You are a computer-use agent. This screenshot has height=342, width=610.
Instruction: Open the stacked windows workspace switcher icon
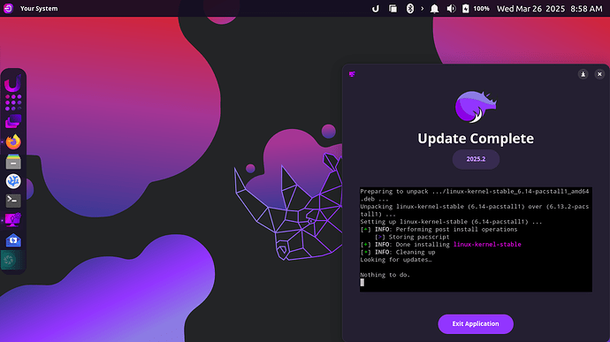13,122
